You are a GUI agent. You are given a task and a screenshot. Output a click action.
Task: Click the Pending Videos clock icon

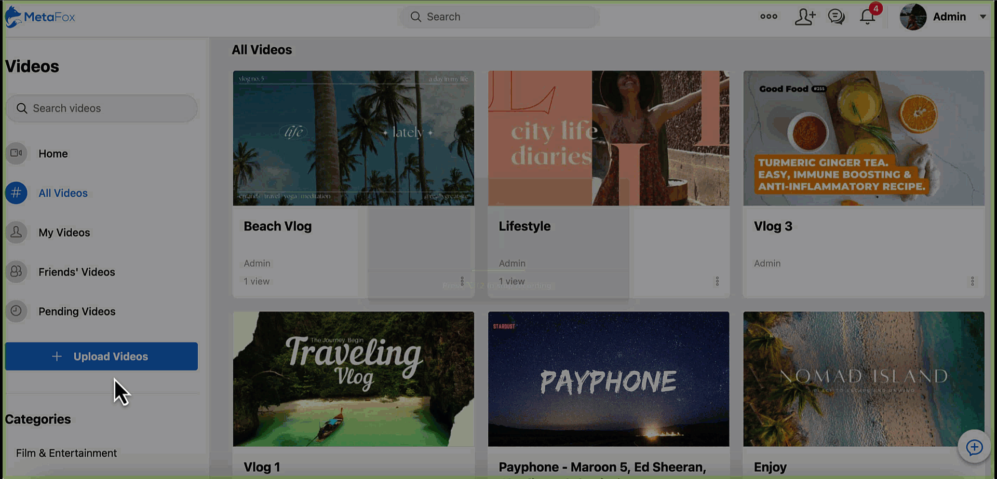pos(17,311)
